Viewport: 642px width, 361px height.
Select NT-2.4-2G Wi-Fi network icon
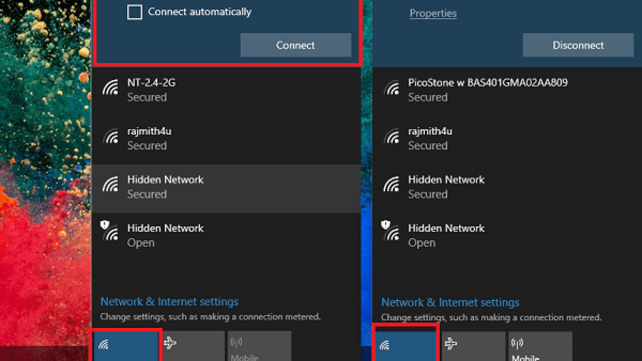click(x=110, y=88)
